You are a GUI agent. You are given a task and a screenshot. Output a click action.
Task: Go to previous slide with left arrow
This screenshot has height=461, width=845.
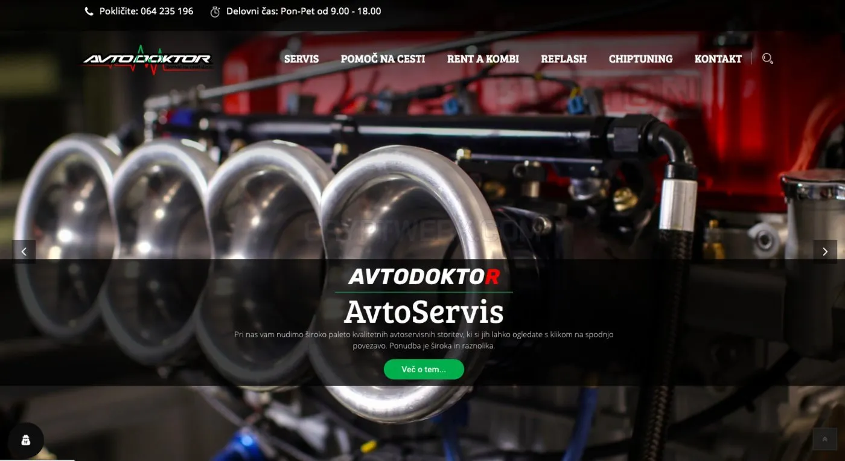24,252
